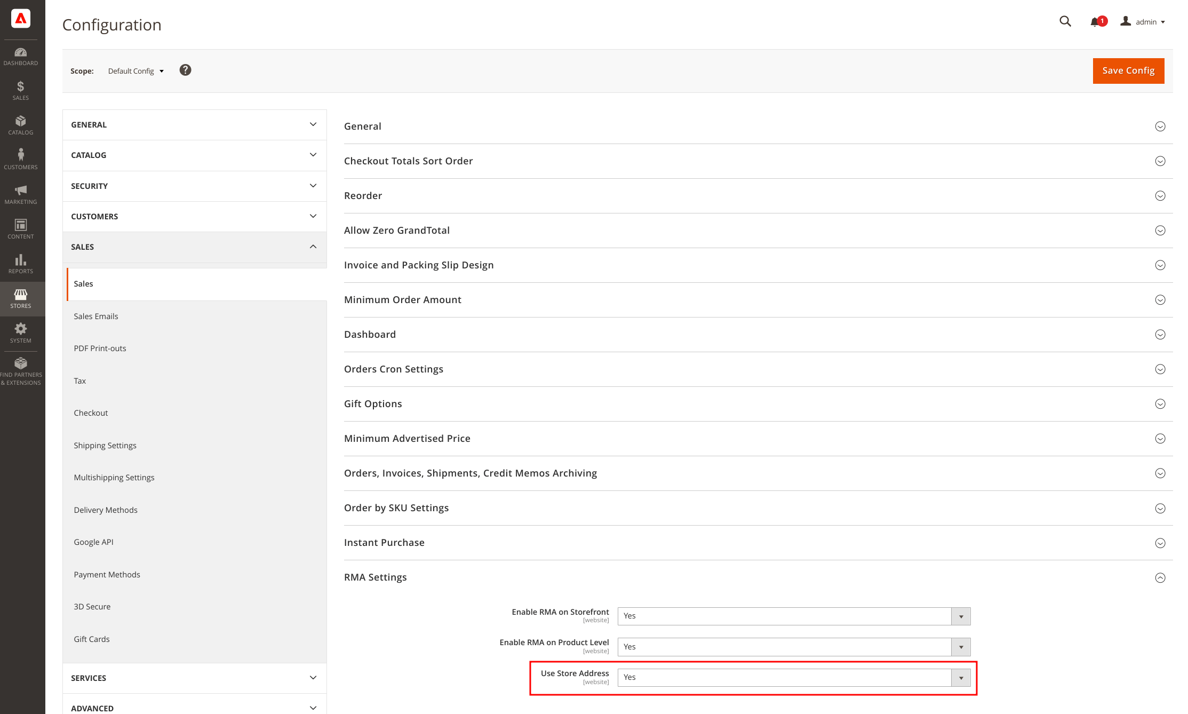Viewport: 1188px width, 714px height.
Task: Open Enable RMA on Product Level dropdown
Action: point(794,647)
